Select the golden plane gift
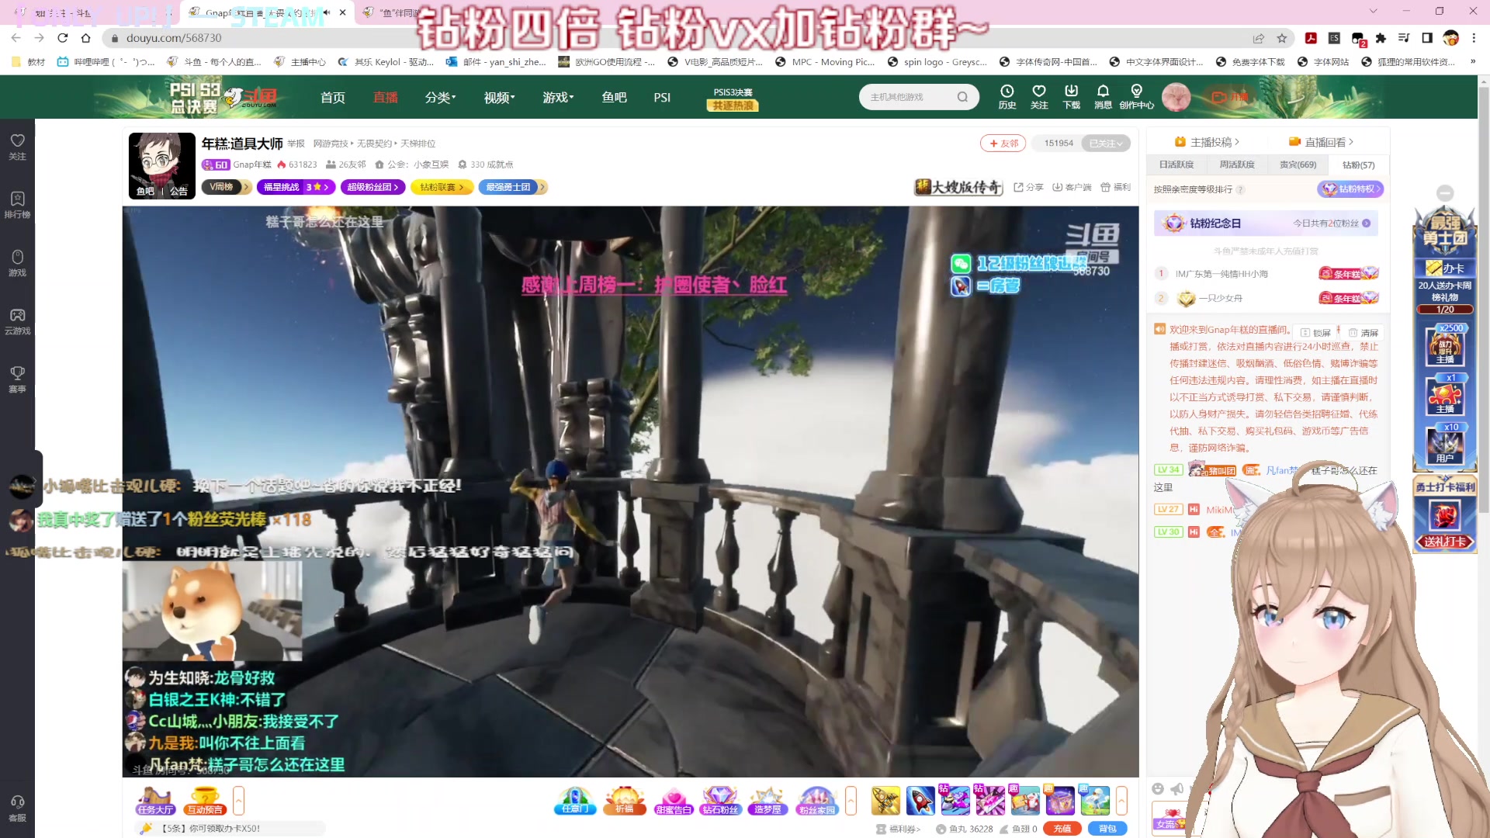 tap(885, 801)
